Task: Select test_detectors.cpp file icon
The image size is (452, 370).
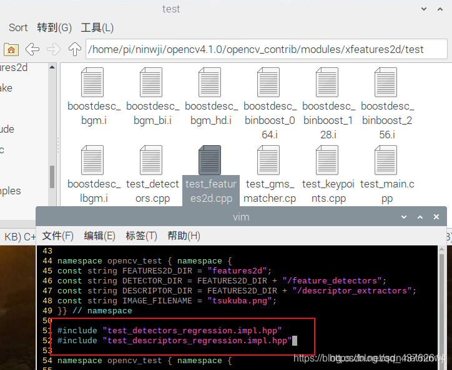Action: tap(151, 160)
